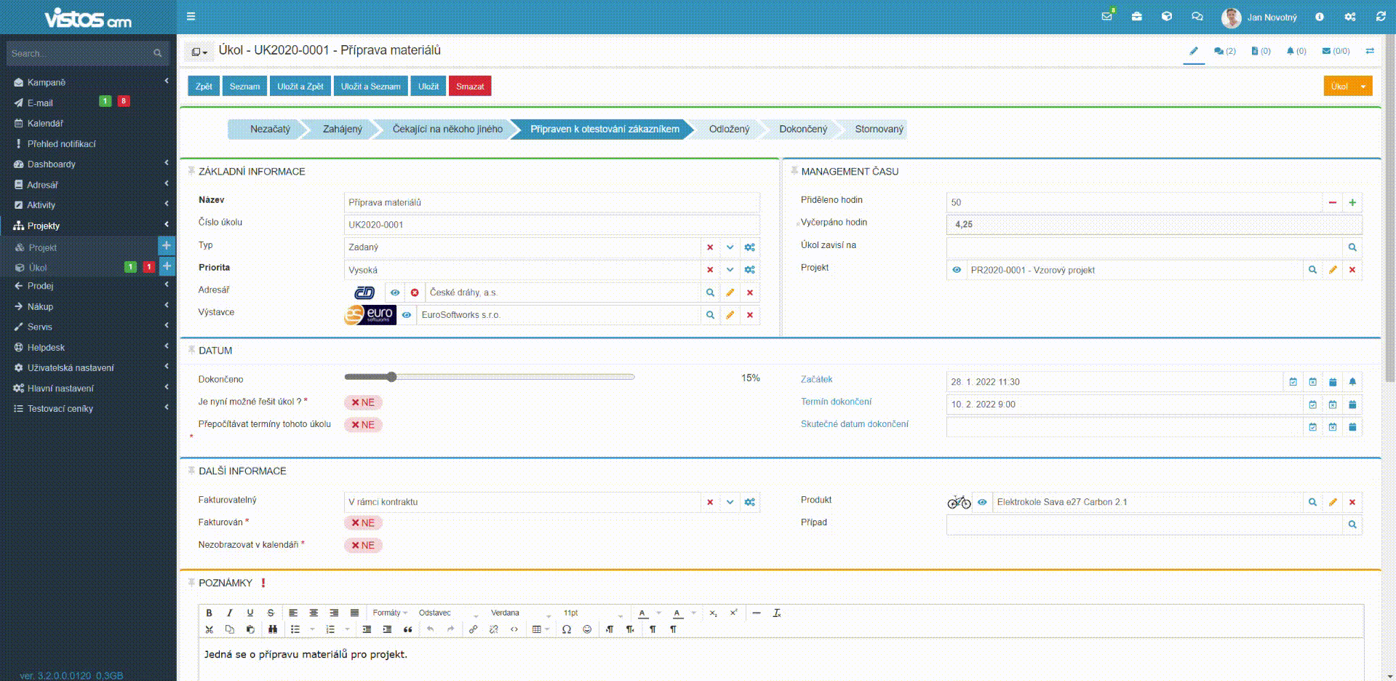This screenshot has width=1396, height=681.
Task: Open Helpdesk in the sidebar menu
Action: pyautogui.click(x=46, y=348)
